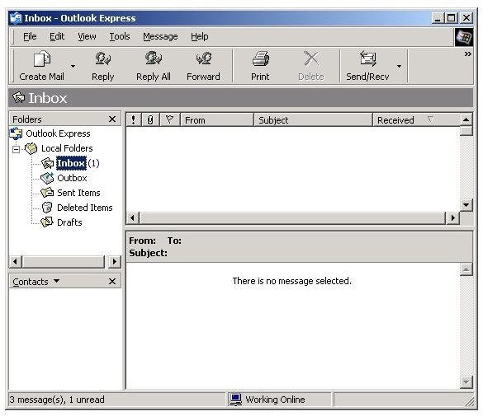The image size is (483, 416).
Task: Click the Reply toolbar button
Action: point(103,66)
